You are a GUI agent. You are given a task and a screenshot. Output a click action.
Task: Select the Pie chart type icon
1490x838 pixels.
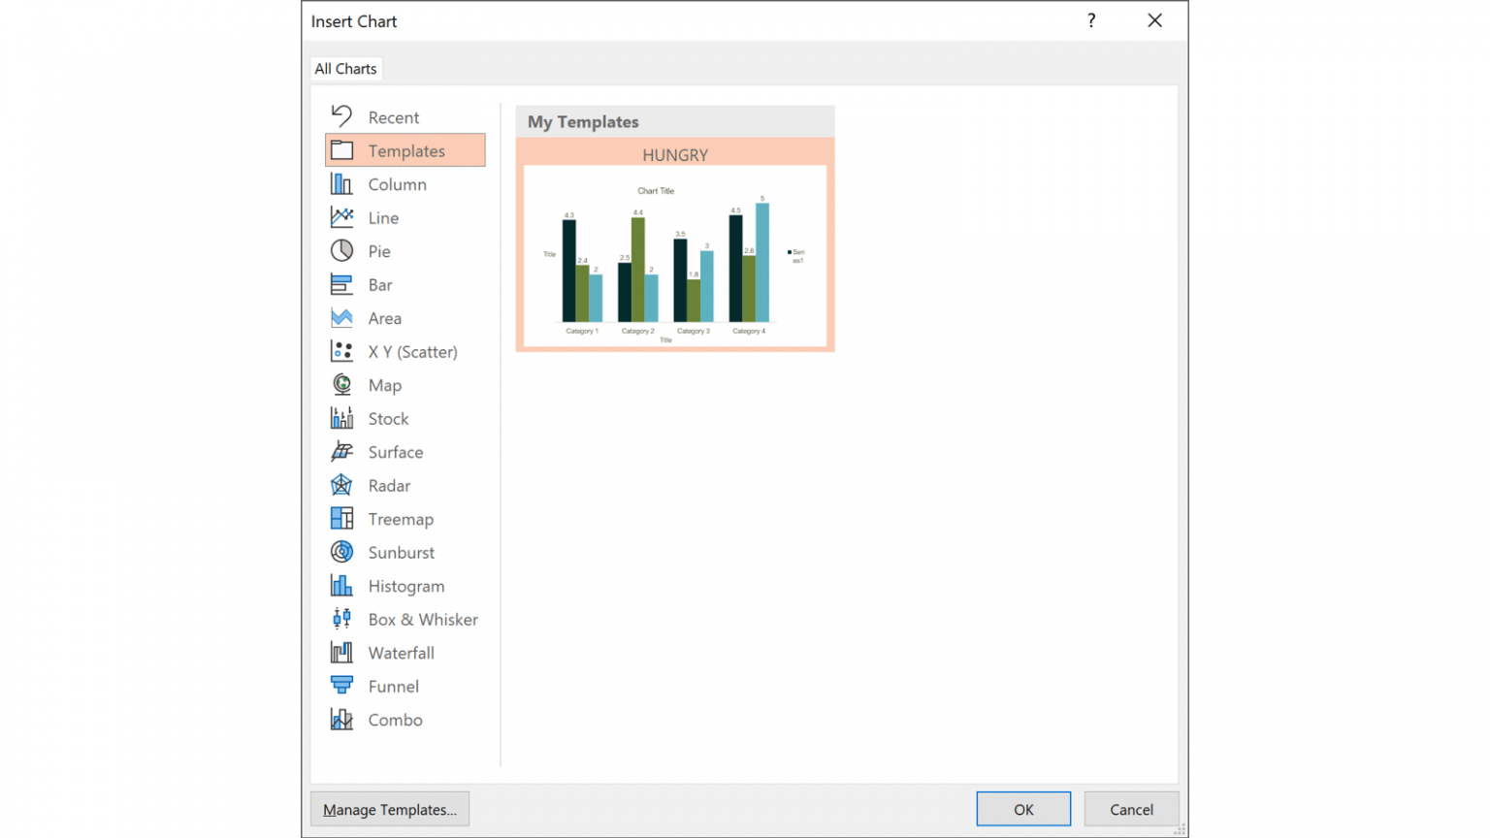[341, 250]
